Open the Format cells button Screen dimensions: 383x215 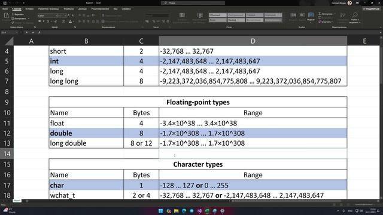pyautogui.click(x=311, y=17)
